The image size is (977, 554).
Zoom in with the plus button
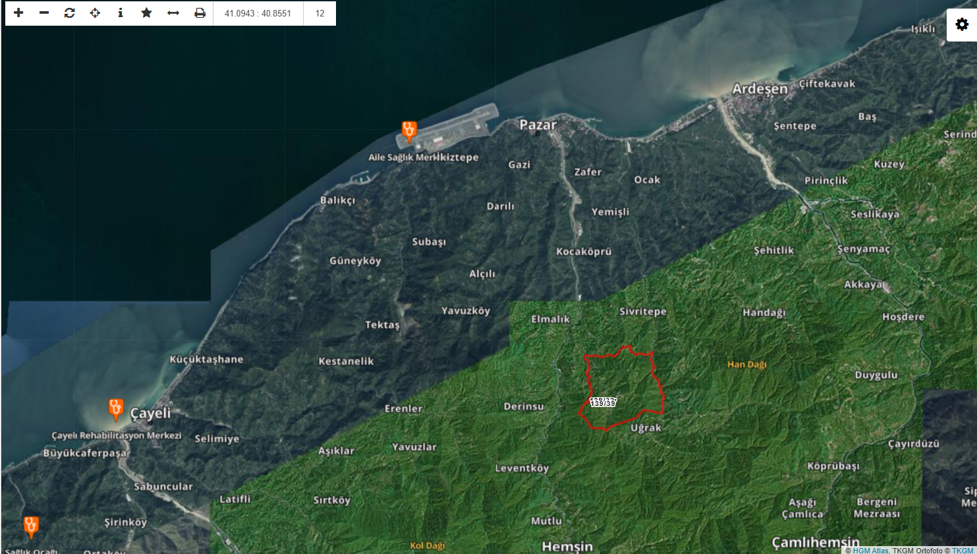(18, 13)
